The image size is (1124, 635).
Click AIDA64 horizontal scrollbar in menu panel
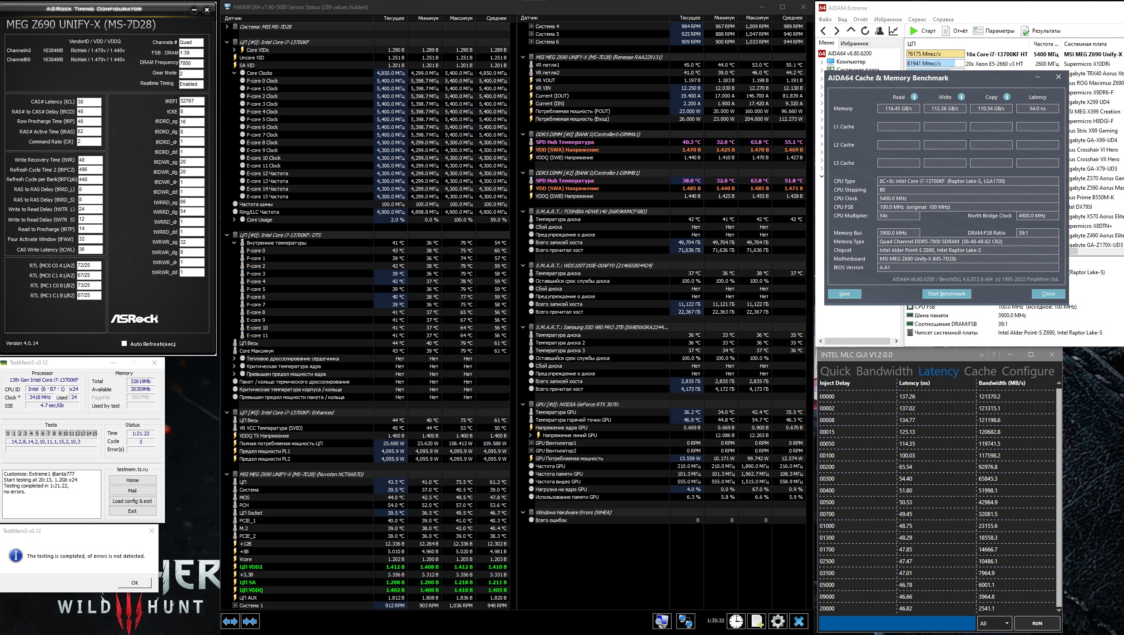pyautogui.click(x=857, y=341)
